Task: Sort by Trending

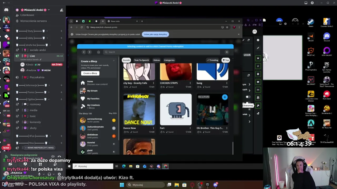Action: (212, 60)
